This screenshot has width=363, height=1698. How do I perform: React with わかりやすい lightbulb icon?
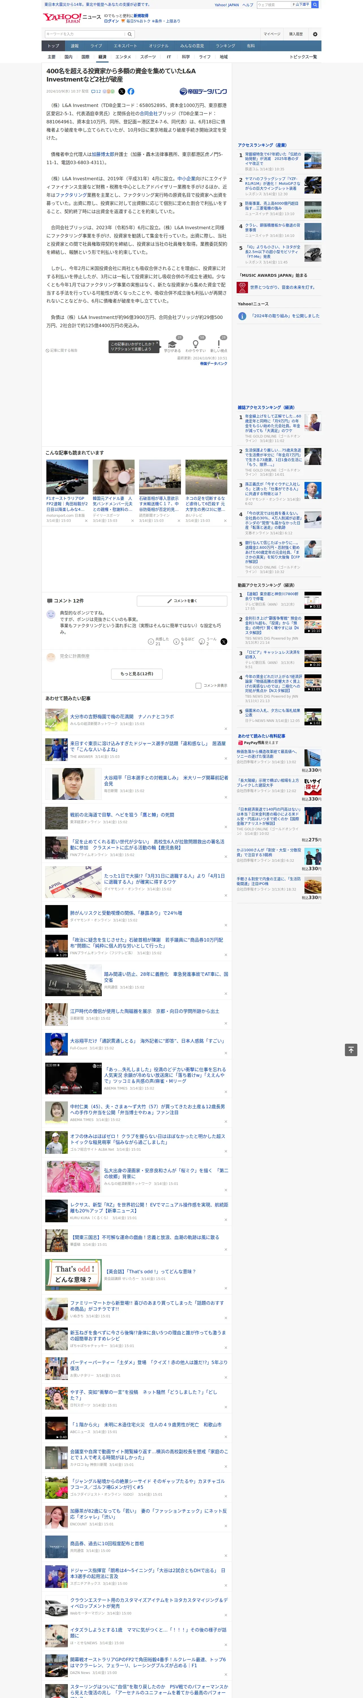(195, 345)
